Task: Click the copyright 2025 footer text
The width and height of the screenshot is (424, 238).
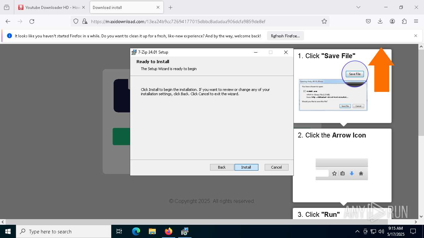Action: click(212, 201)
